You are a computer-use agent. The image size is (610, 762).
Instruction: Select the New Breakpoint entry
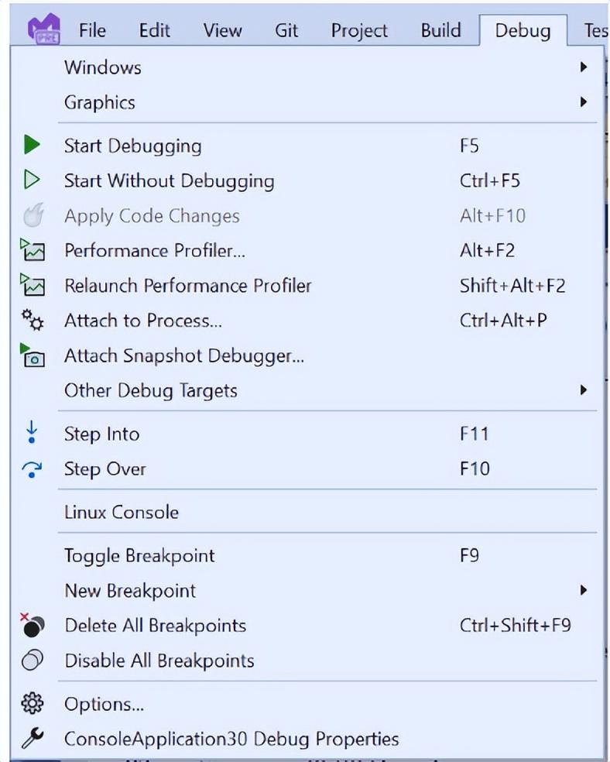(x=307, y=590)
